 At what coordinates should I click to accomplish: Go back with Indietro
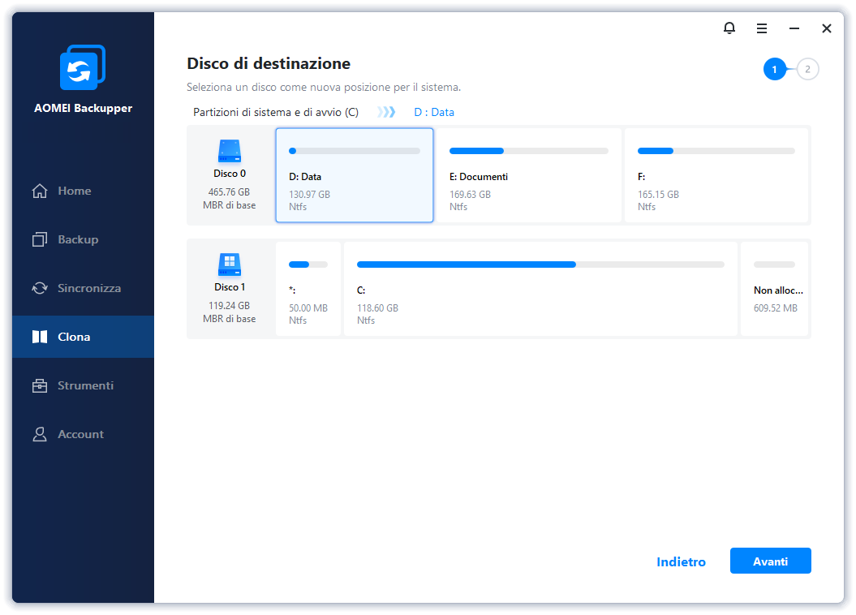pyautogui.click(x=681, y=561)
